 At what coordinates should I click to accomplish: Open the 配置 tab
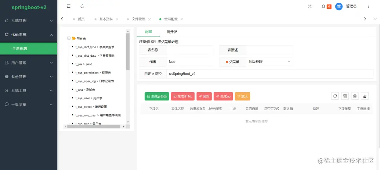(148, 32)
